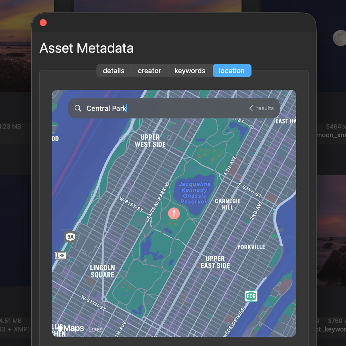Click the magnifying glass search icon
This screenshot has width=346, height=346.
point(78,108)
